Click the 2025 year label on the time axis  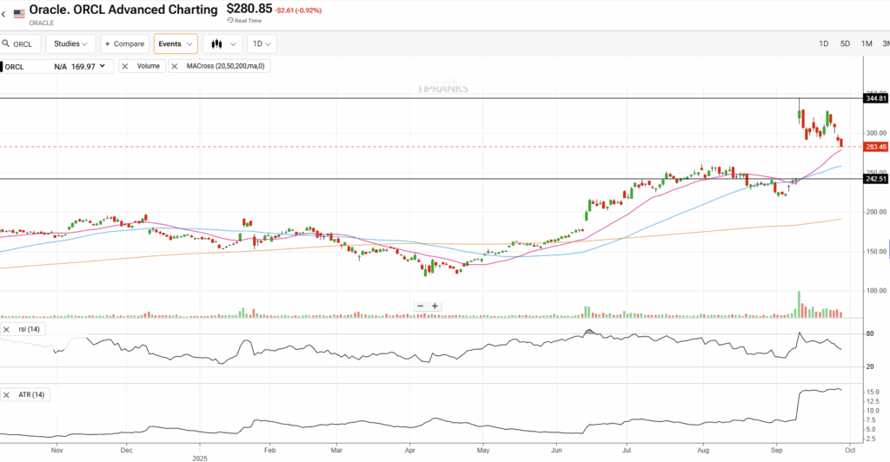[200, 458]
